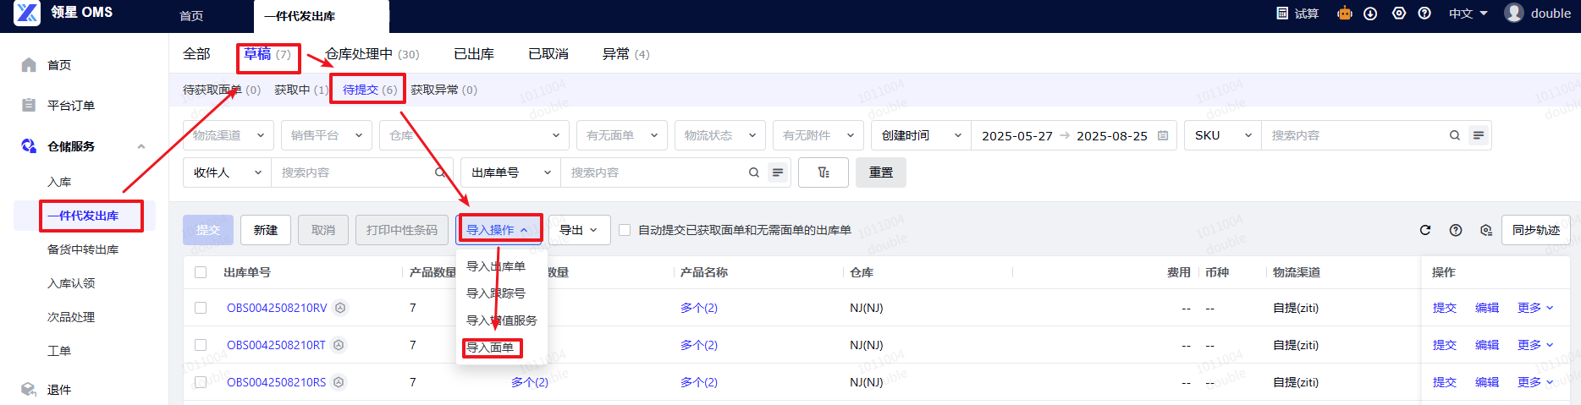Open the 仓库 filter dropdown
The width and height of the screenshot is (1581, 405).
pos(474,135)
